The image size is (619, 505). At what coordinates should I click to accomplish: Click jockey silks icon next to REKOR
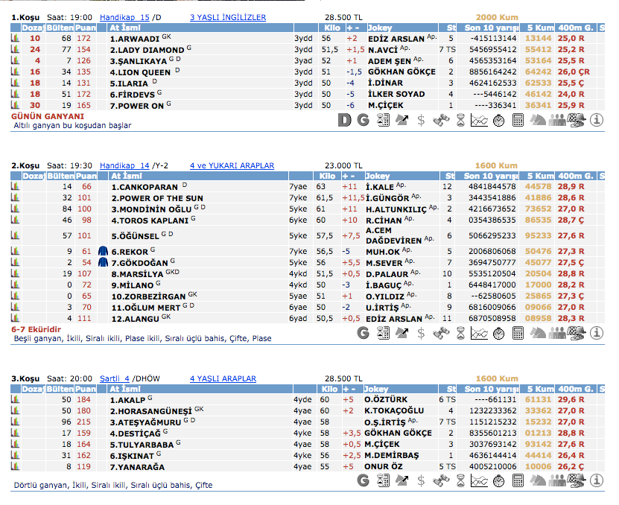[x=103, y=252]
